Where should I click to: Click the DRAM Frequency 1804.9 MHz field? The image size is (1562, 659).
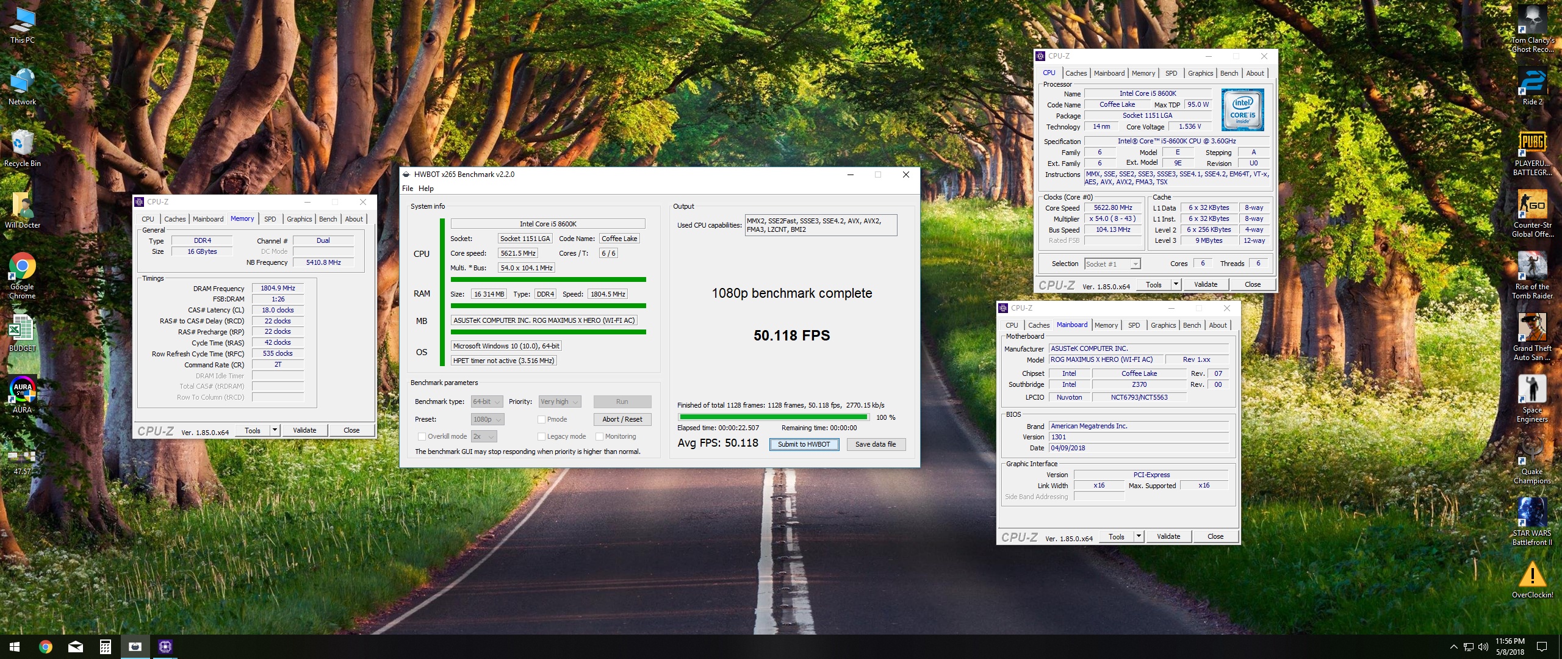[278, 288]
